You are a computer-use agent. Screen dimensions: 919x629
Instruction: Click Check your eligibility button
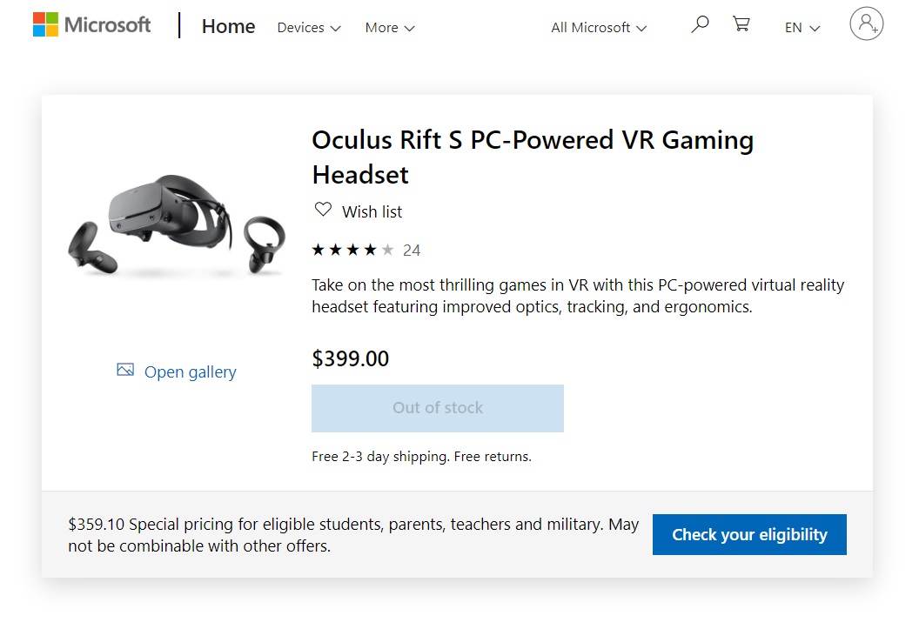749,535
